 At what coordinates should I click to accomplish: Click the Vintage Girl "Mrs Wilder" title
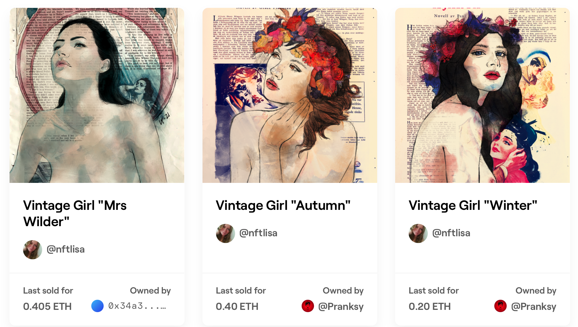pyautogui.click(x=75, y=213)
